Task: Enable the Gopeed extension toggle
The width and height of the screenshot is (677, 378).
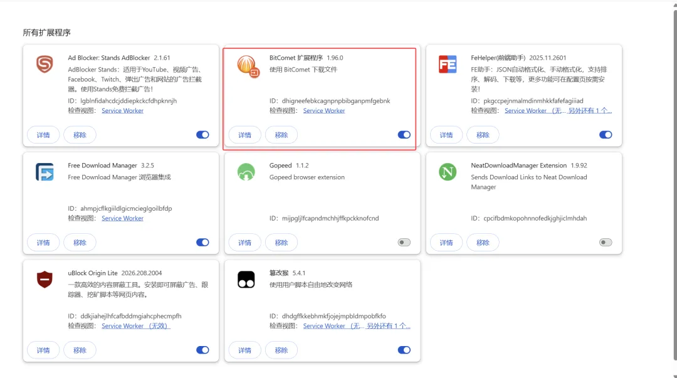Action: 404,243
